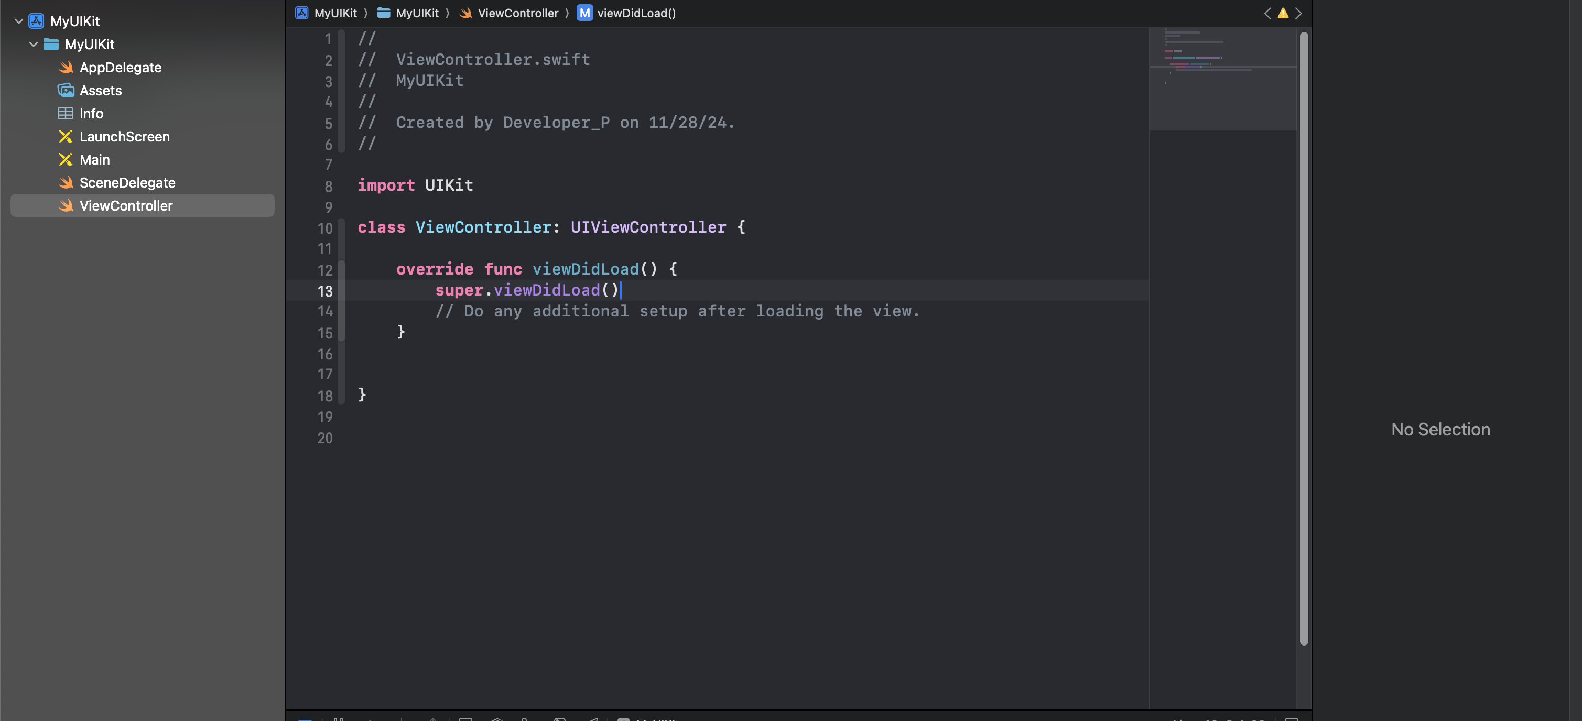Click the MyUIKit project breadcrumb
The height and width of the screenshot is (721, 1582).
(x=335, y=13)
